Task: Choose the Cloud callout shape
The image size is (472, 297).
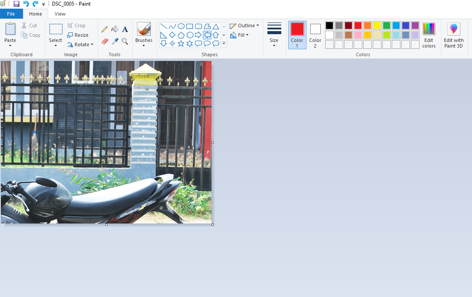Action: click(x=216, y=44)
